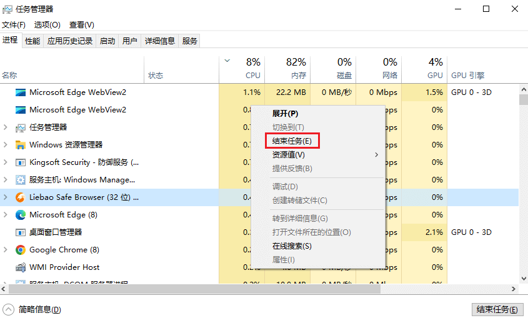
Task: Click 创建转储文件(C) in context menu
Action: [x=319, y=201]
